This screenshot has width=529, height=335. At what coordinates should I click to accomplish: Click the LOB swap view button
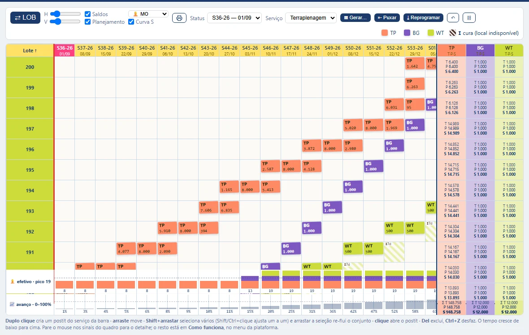25,17
